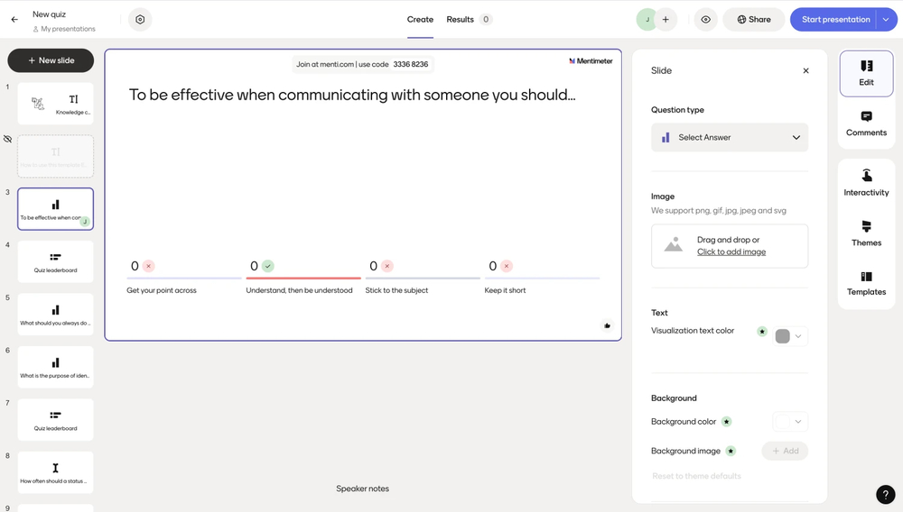Click the back arrow icon
The width and height of the screenshot is (903, 512).
pyautogui.click(x=14, y=19)
